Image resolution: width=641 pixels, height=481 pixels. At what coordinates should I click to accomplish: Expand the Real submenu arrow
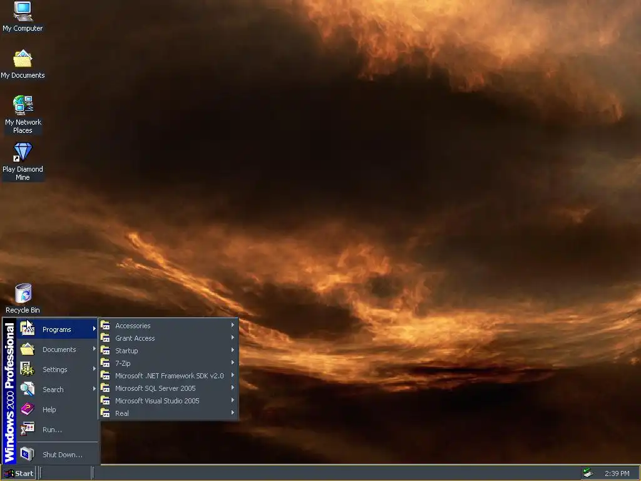tap(233, 413)
